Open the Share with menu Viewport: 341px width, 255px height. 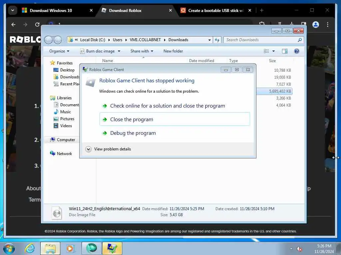pos(142,51)
